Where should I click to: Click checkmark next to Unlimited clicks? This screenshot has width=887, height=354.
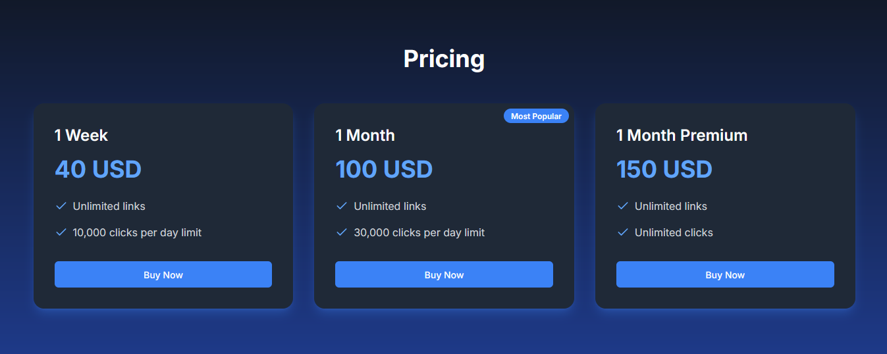(623, 232)
